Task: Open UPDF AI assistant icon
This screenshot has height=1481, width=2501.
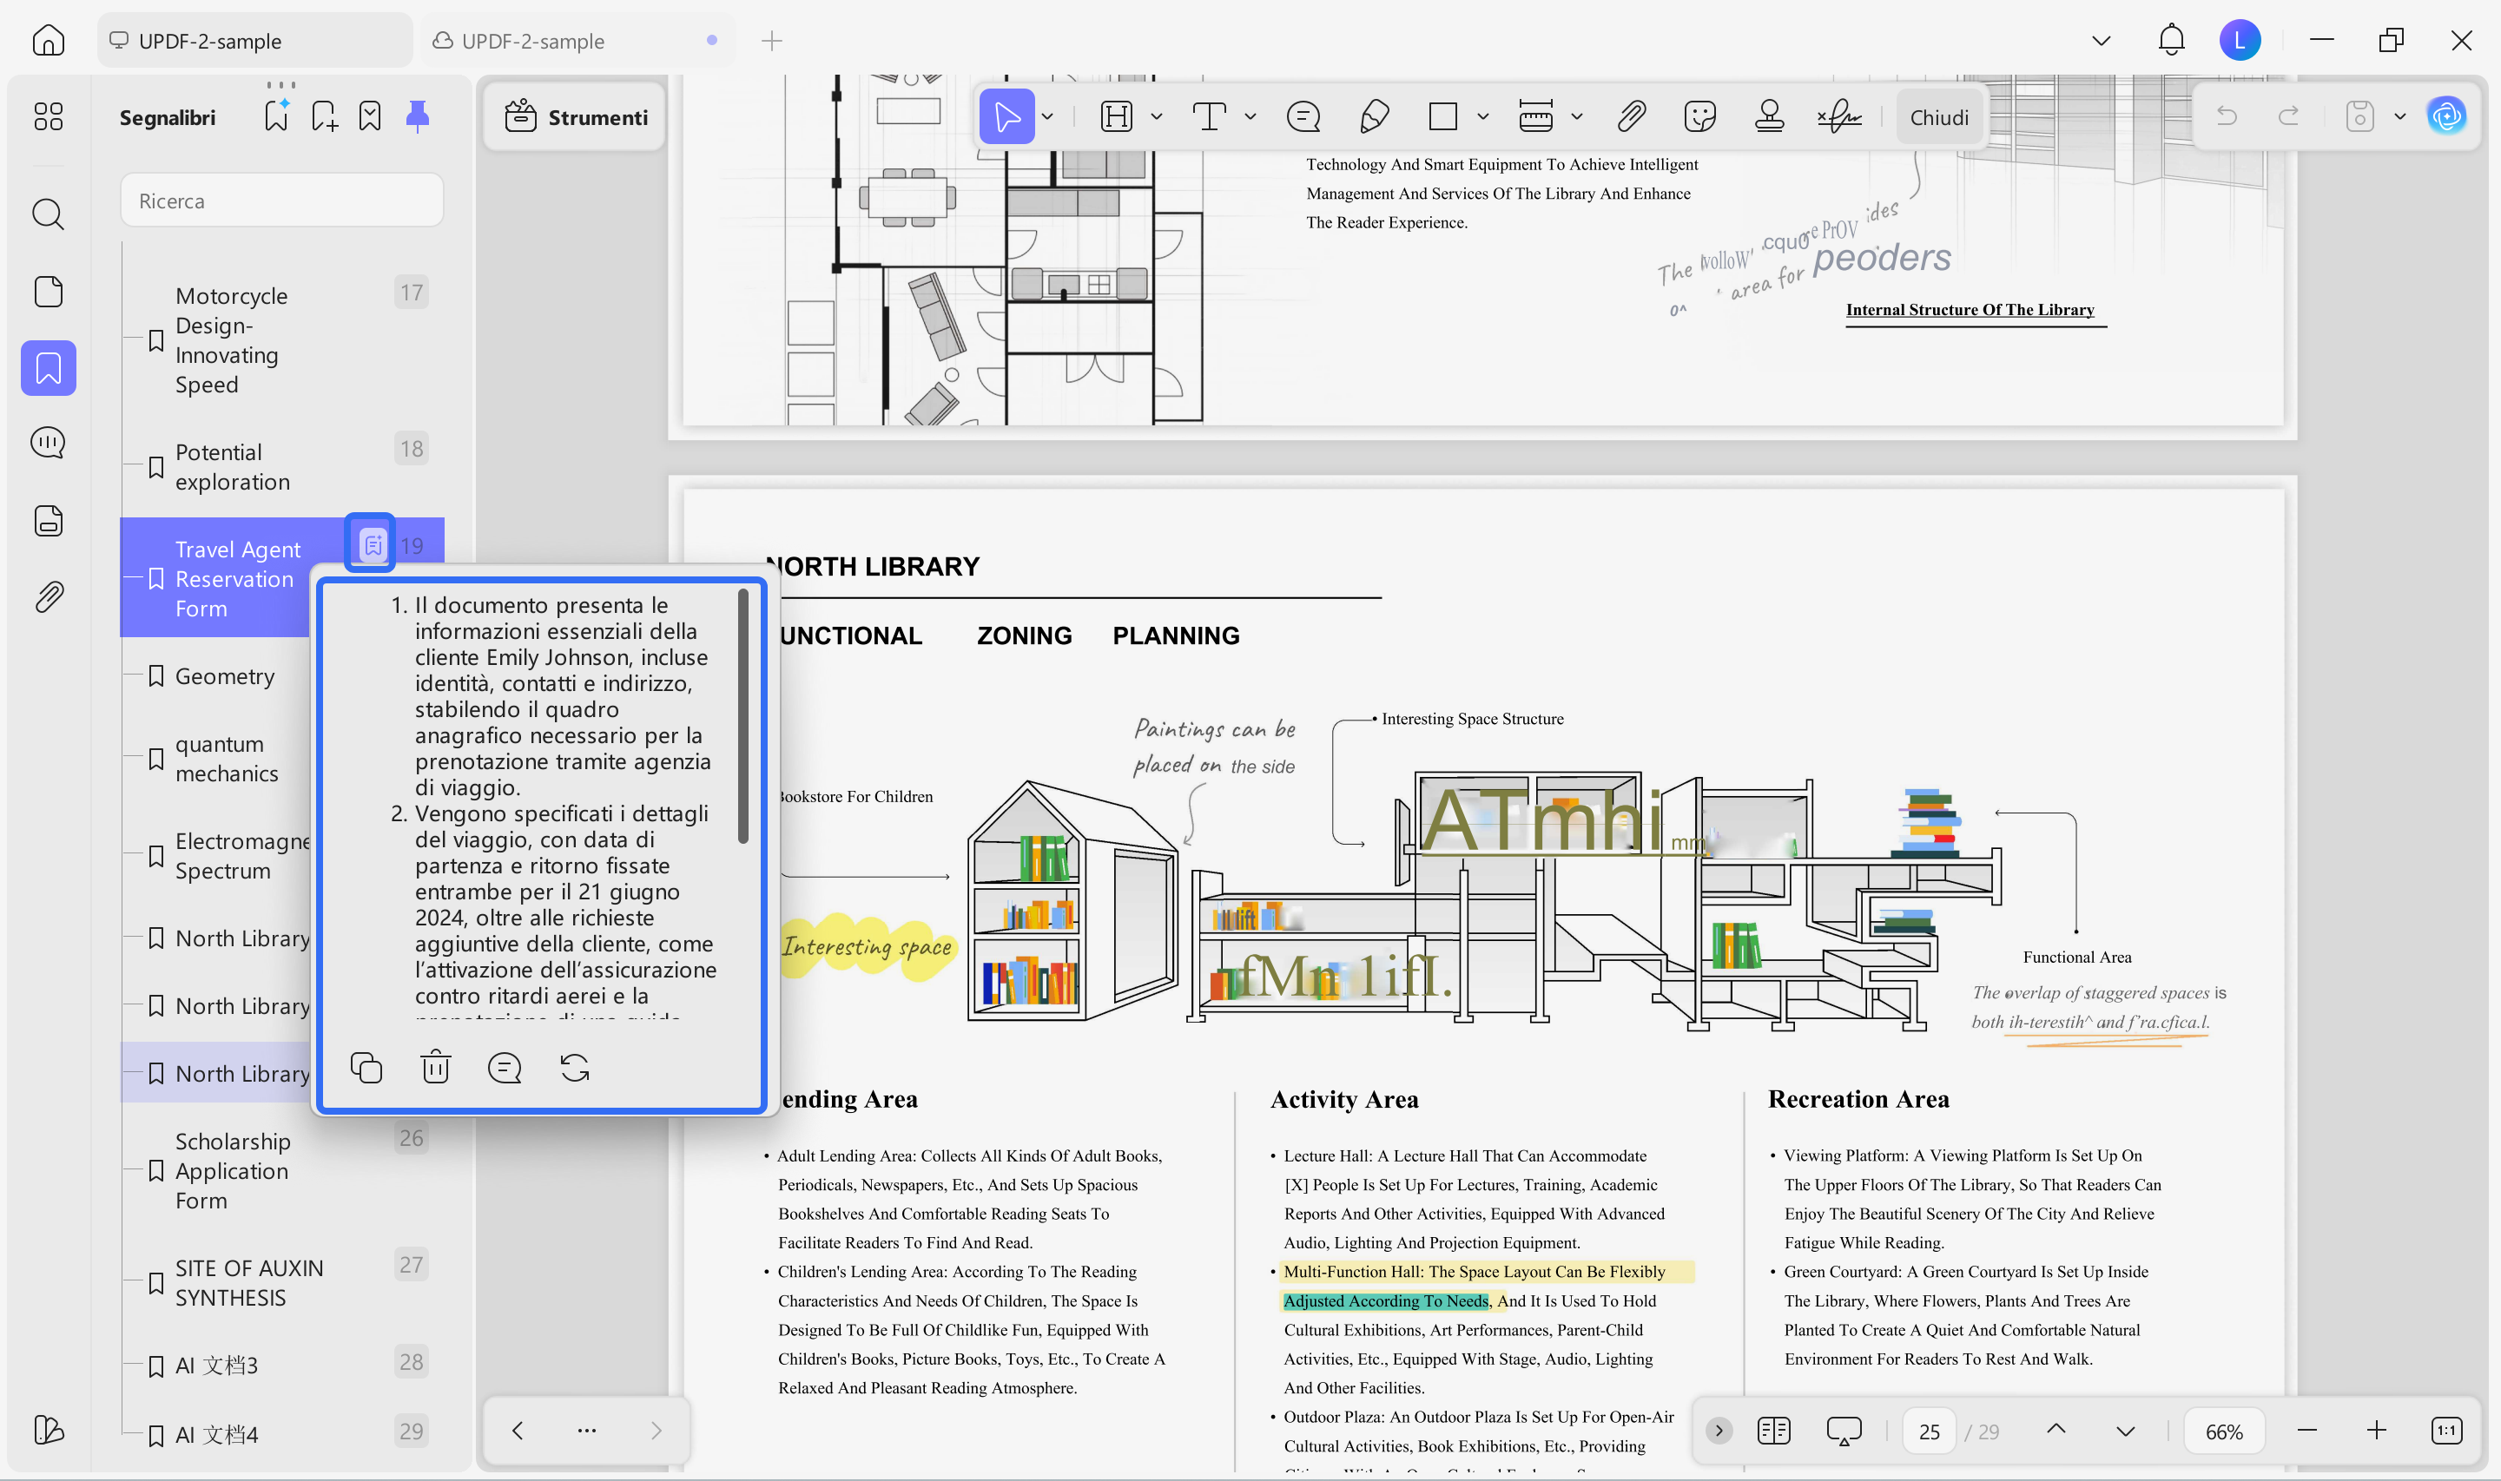Action: coord(2446,117)
